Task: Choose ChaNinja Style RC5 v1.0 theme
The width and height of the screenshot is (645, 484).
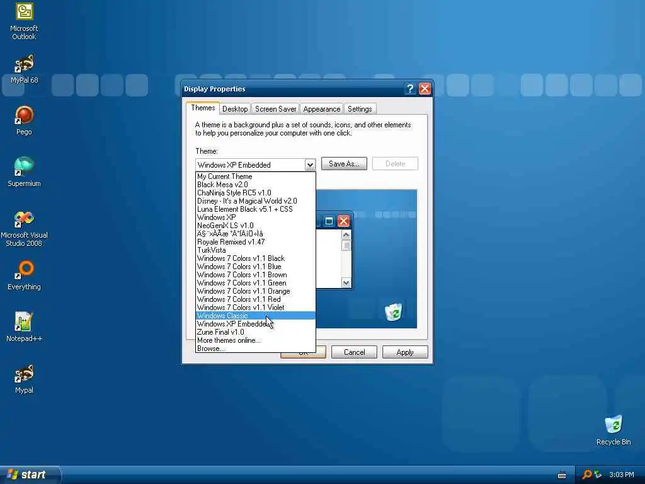Action: click(256, 193)
